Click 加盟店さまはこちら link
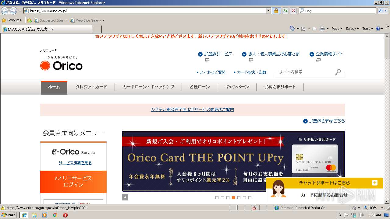 coord(327,121)
